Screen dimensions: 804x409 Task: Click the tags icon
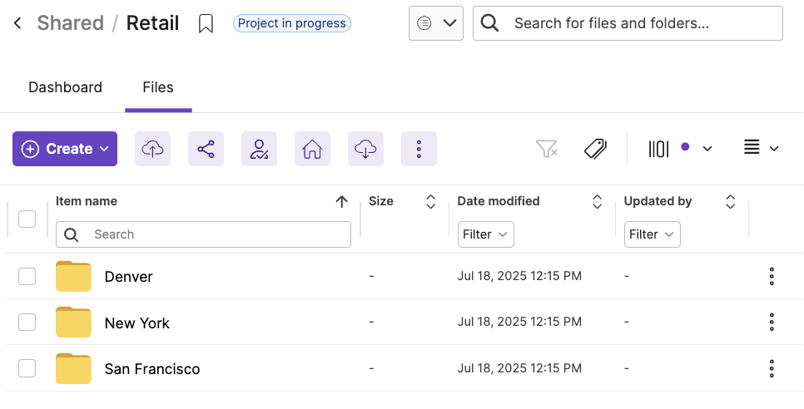point(595,149)
